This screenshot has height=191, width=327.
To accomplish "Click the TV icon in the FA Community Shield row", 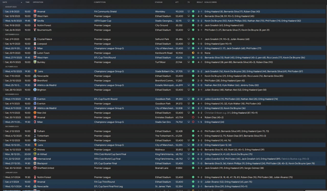I will point(189,11).
